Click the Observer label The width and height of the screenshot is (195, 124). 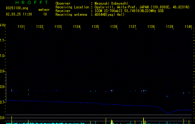(x=63, y=3)
